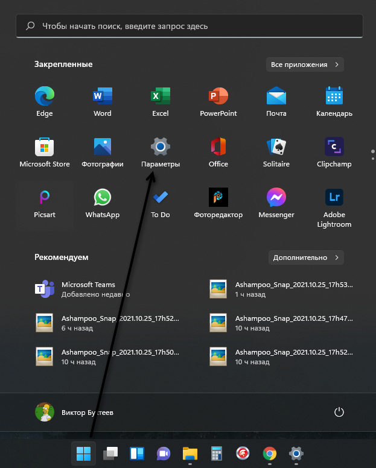
Task: Open Параметры settings in pinned apps
Action: point(161,153)
